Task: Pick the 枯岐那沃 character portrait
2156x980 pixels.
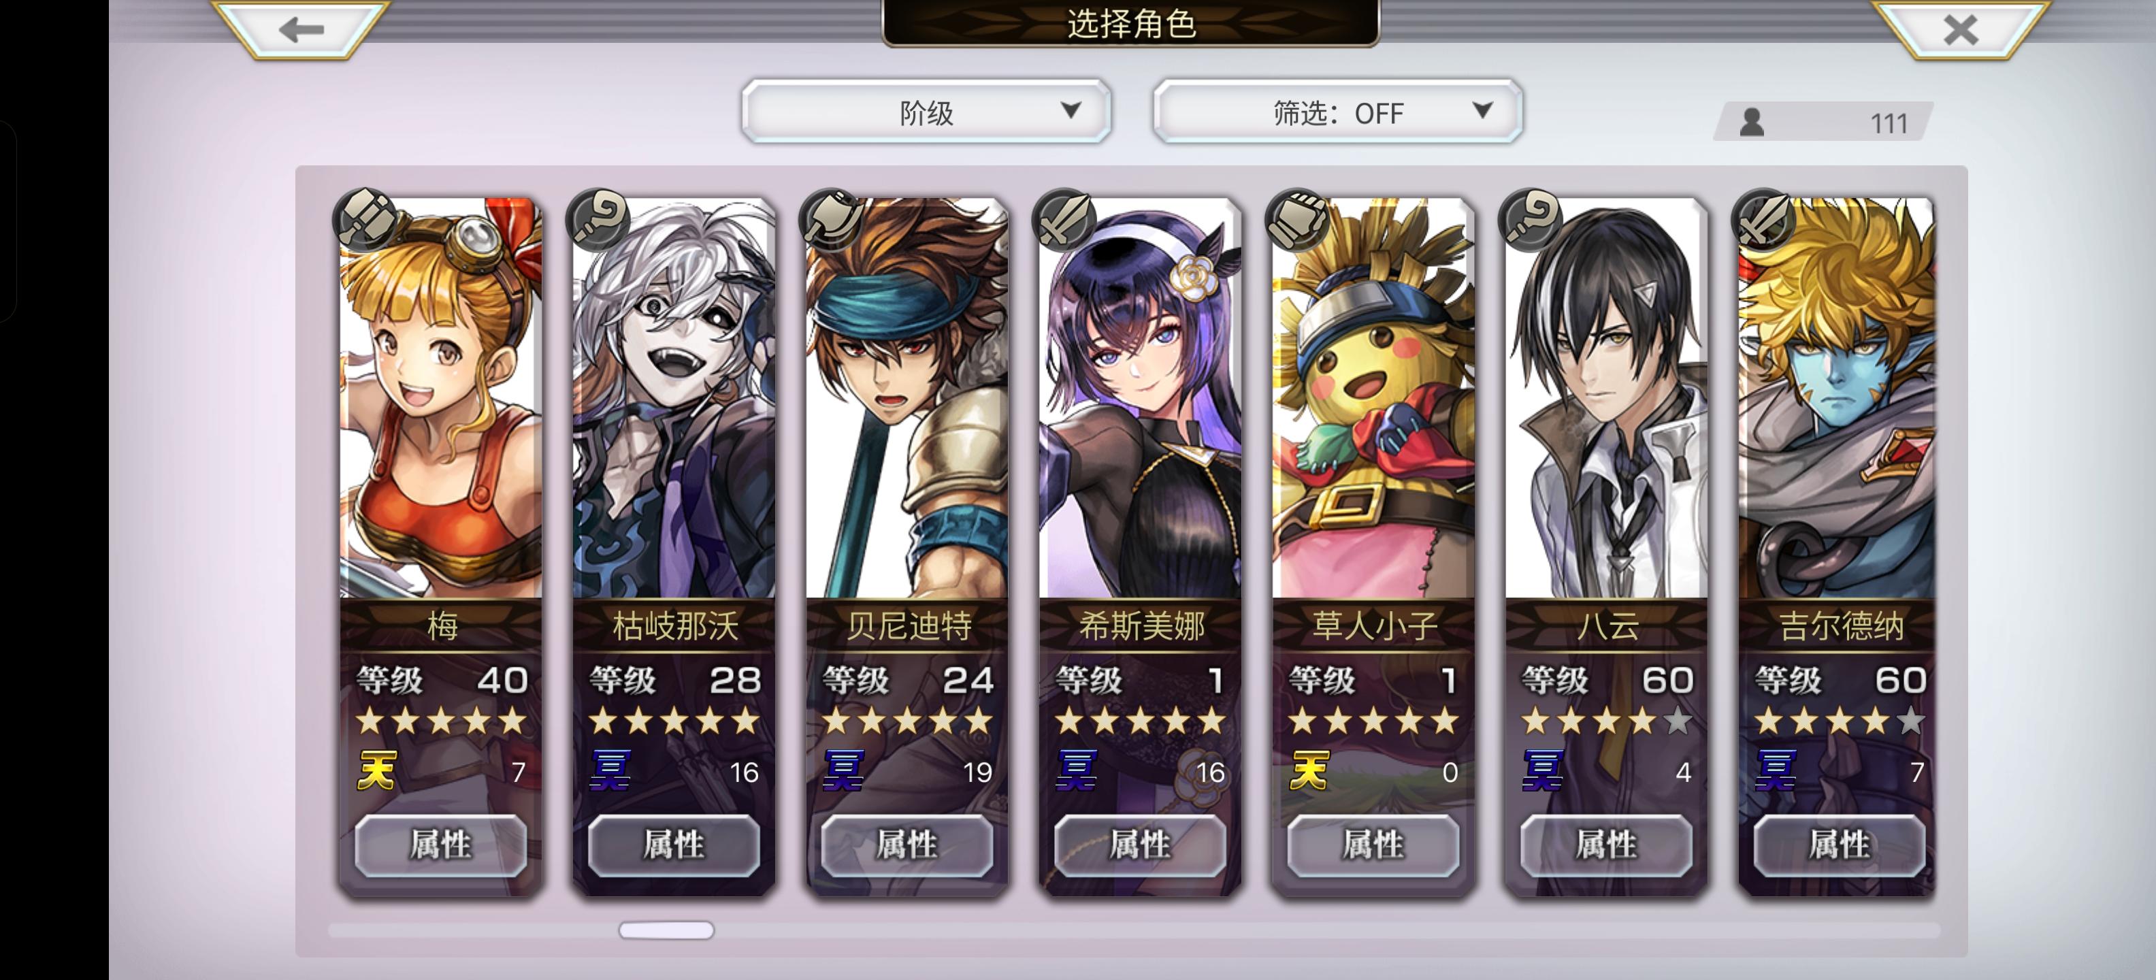Action: coord(674,398)
